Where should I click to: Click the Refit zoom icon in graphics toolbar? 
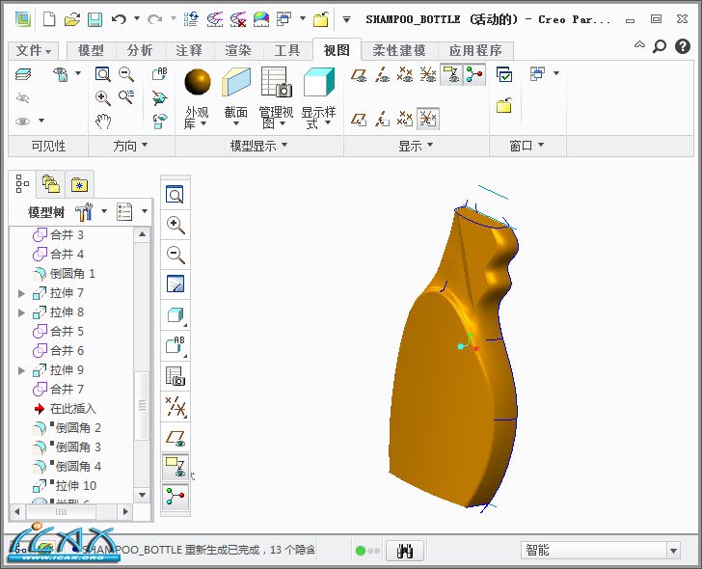[x=175, y=195]
